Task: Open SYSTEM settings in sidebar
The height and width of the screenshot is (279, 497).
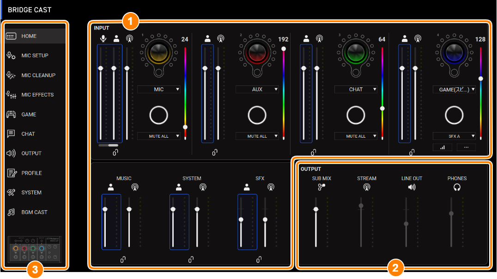Action: click(x=35, y=193)
